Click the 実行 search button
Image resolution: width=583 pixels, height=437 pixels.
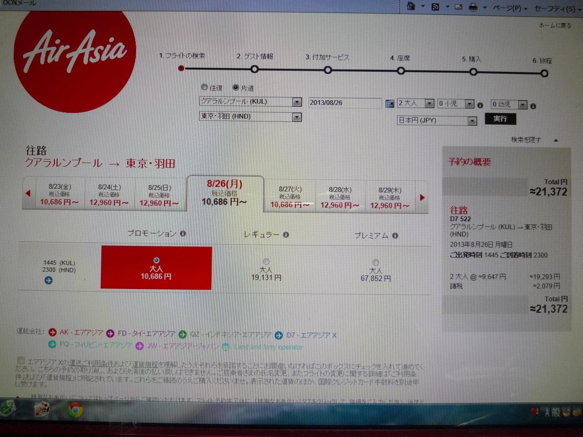pos(500,119)
